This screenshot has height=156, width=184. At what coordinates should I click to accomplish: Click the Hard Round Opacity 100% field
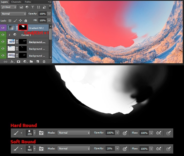click(x=110, y=133)
